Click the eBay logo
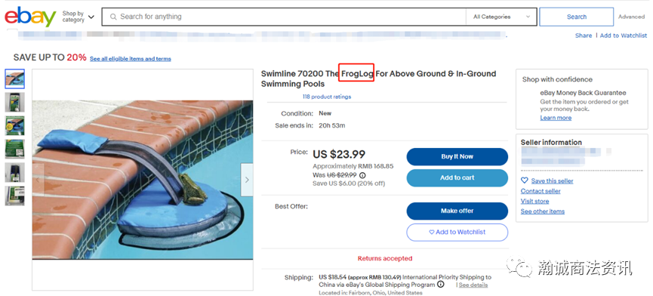The image size is (653, 296). (x=30, y=17)
